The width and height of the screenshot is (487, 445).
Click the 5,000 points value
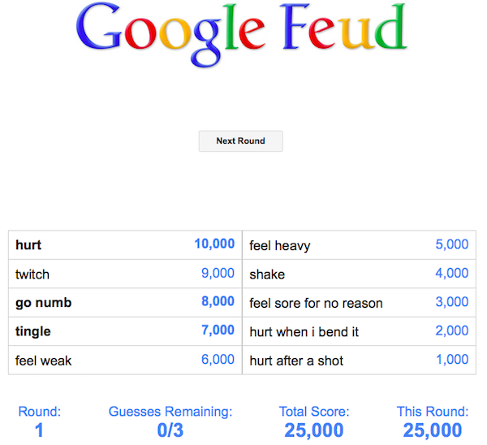coord(452,244)
